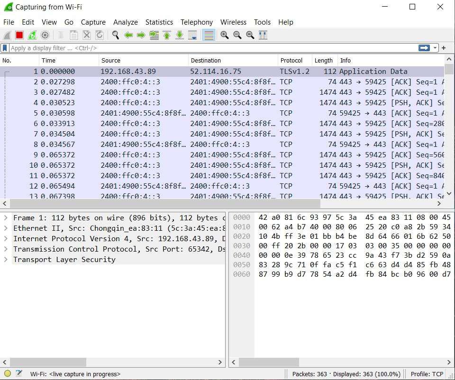Open the display filter history dropdown

click(x=435, y=48)
